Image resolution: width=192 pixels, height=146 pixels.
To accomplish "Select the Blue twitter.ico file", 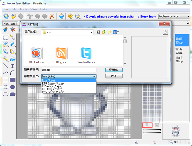I will [86, 56].
